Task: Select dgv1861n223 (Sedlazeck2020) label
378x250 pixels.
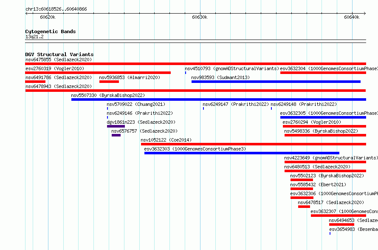Action: click(x=141, y=122)
